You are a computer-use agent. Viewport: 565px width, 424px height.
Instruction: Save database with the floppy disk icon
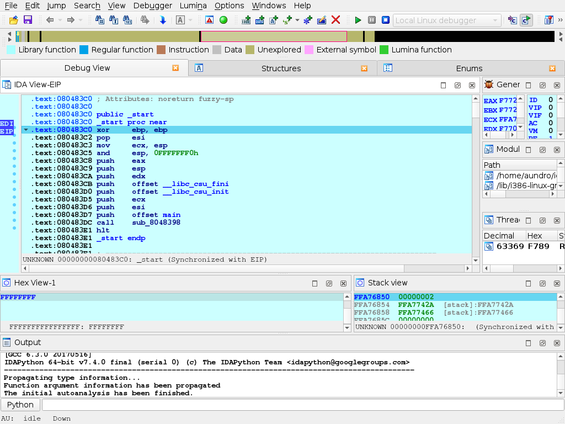point(28,20)
